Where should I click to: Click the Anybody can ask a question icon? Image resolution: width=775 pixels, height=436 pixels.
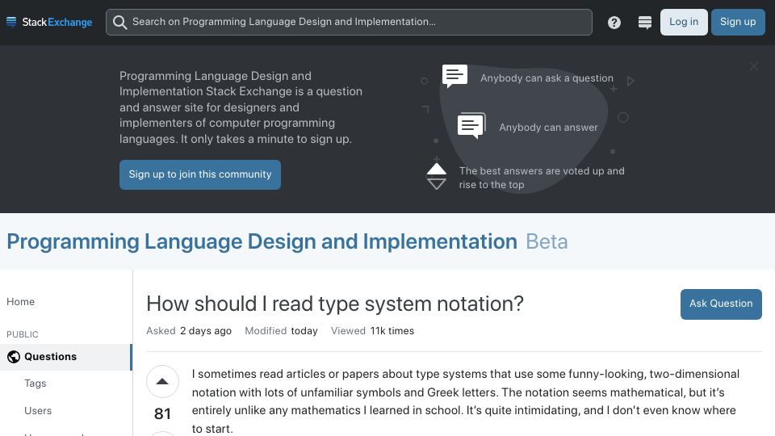(x=455, y=76)
